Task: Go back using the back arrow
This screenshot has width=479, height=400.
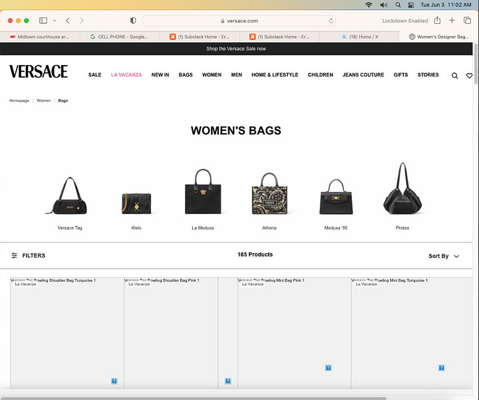Action: pyautogui.click(x=68, y=21)
